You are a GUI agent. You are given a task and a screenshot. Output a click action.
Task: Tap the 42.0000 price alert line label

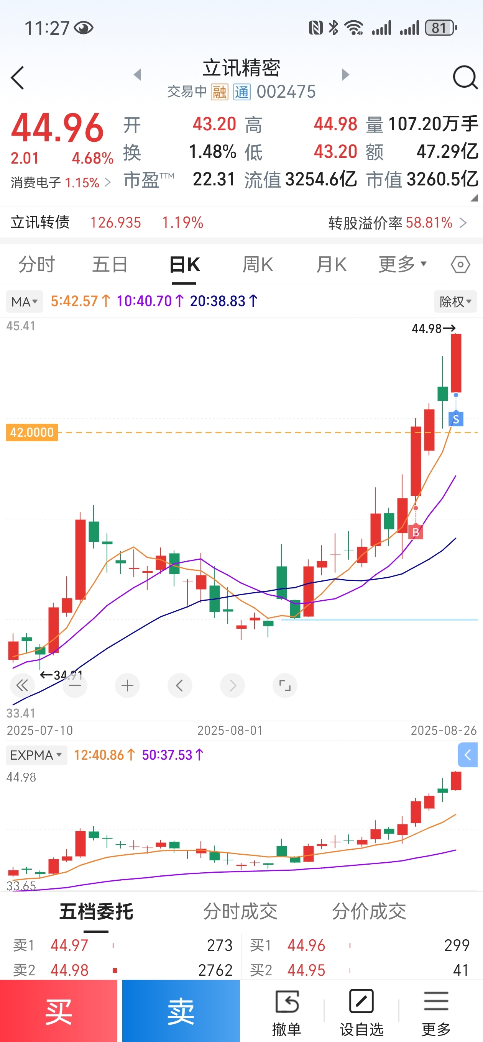click(x=31, y=433)
